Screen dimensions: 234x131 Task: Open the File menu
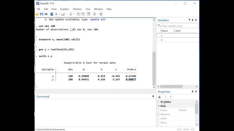tap(38, 9)
